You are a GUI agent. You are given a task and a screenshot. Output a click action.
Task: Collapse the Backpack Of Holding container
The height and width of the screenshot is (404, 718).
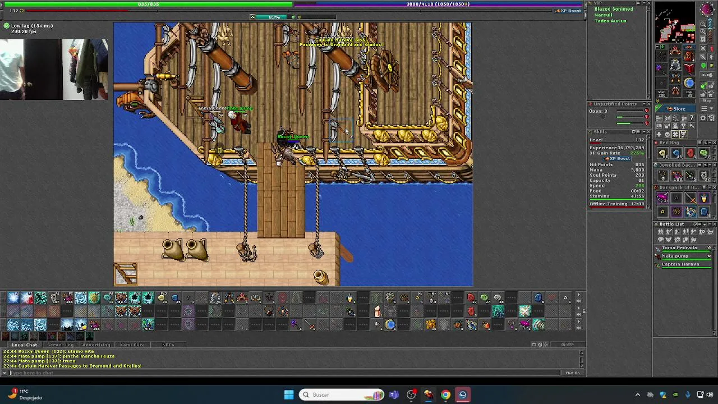pyautogui.click(x=710, y=187)
